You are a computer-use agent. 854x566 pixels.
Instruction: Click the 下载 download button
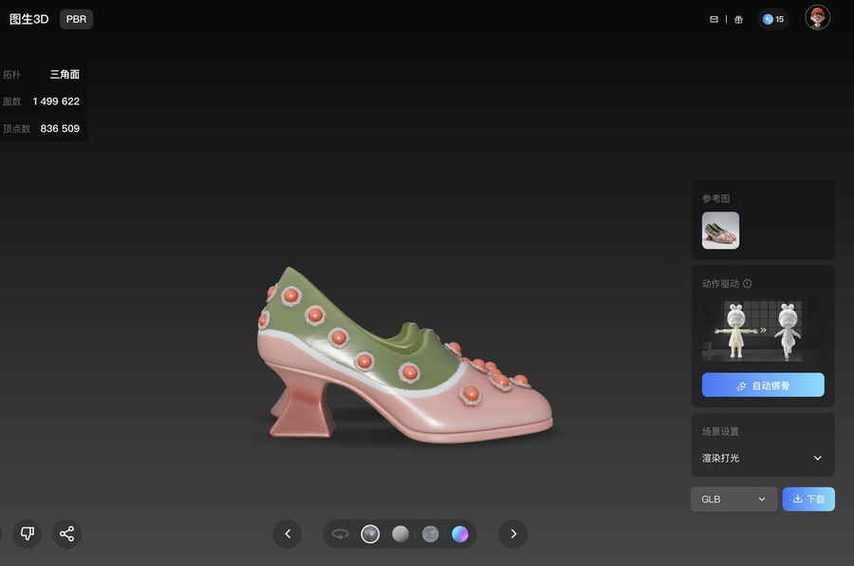tap(808, 500)
